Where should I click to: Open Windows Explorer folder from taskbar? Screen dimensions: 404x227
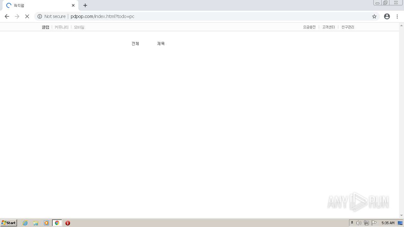[36, 223]
